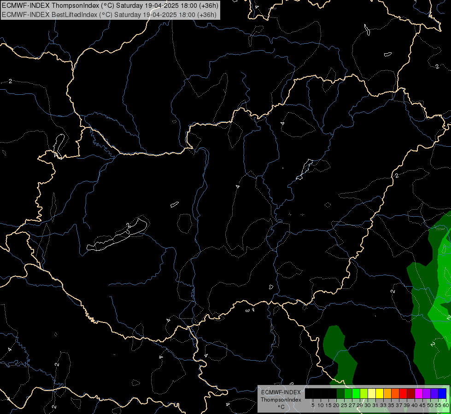
Task: Click the legend tick value '55'
Action: (x=438, y=405)
